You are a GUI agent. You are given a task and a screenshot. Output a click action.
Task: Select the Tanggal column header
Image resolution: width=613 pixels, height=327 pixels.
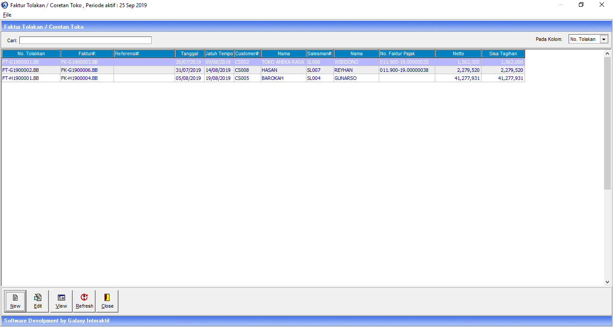[189, 54]
